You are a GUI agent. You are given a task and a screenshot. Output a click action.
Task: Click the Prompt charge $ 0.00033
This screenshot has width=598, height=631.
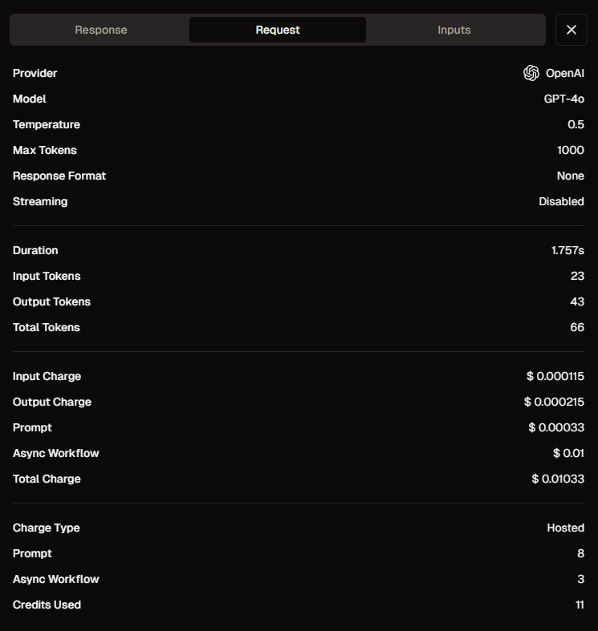[556, 427]
